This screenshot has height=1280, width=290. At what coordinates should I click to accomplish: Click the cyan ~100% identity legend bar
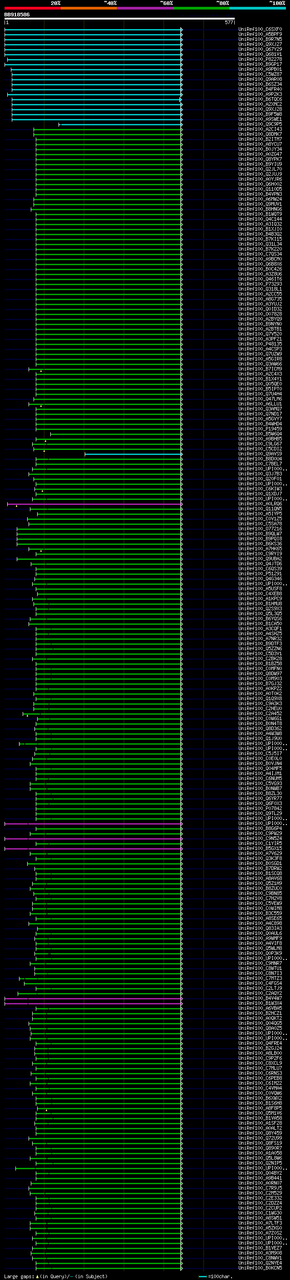(x=258, y=8)
